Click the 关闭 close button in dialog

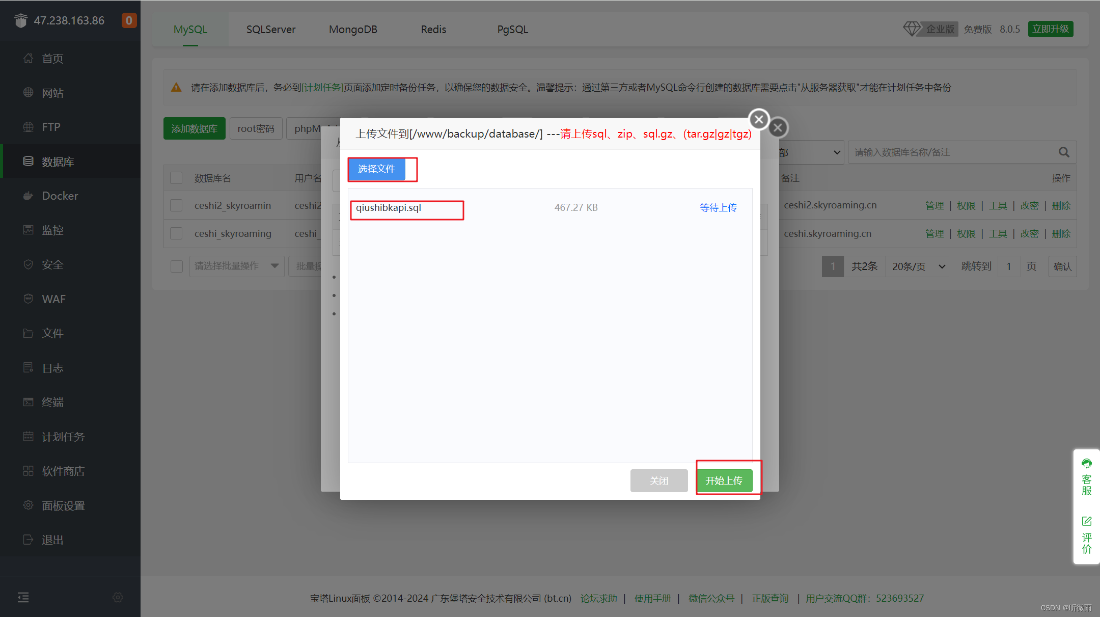pyautogui.click(x=659, y=480)
